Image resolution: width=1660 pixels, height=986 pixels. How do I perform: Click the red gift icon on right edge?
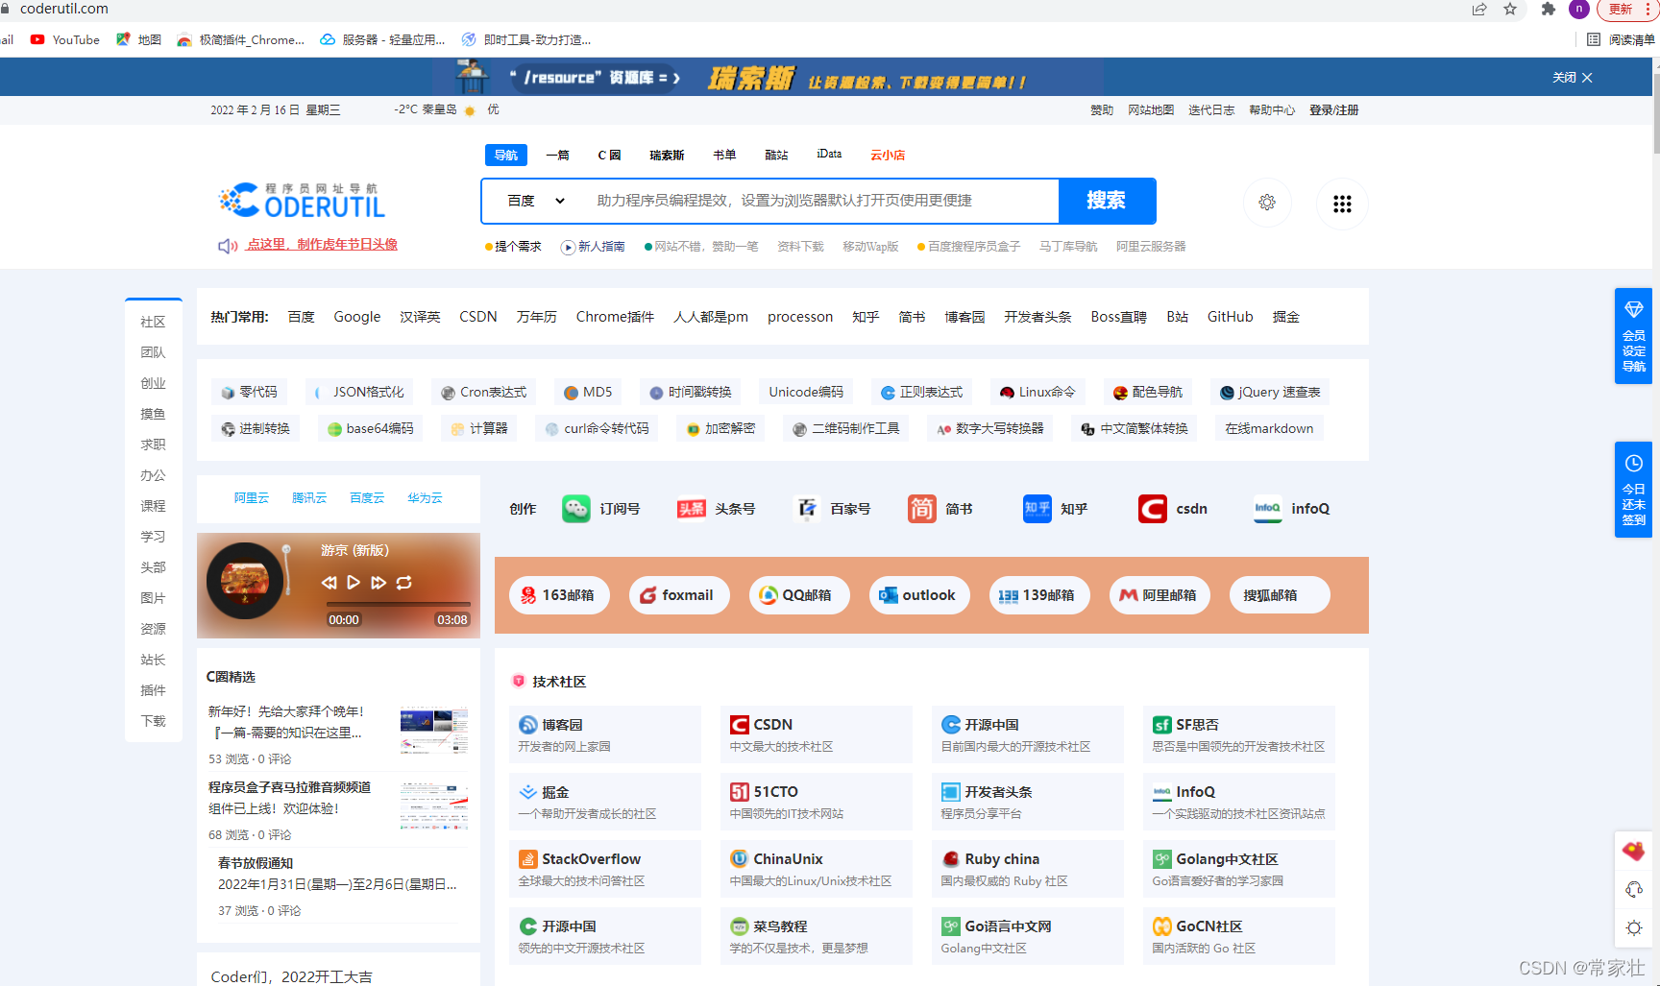pyautogui.click(x=1633, y=851)
